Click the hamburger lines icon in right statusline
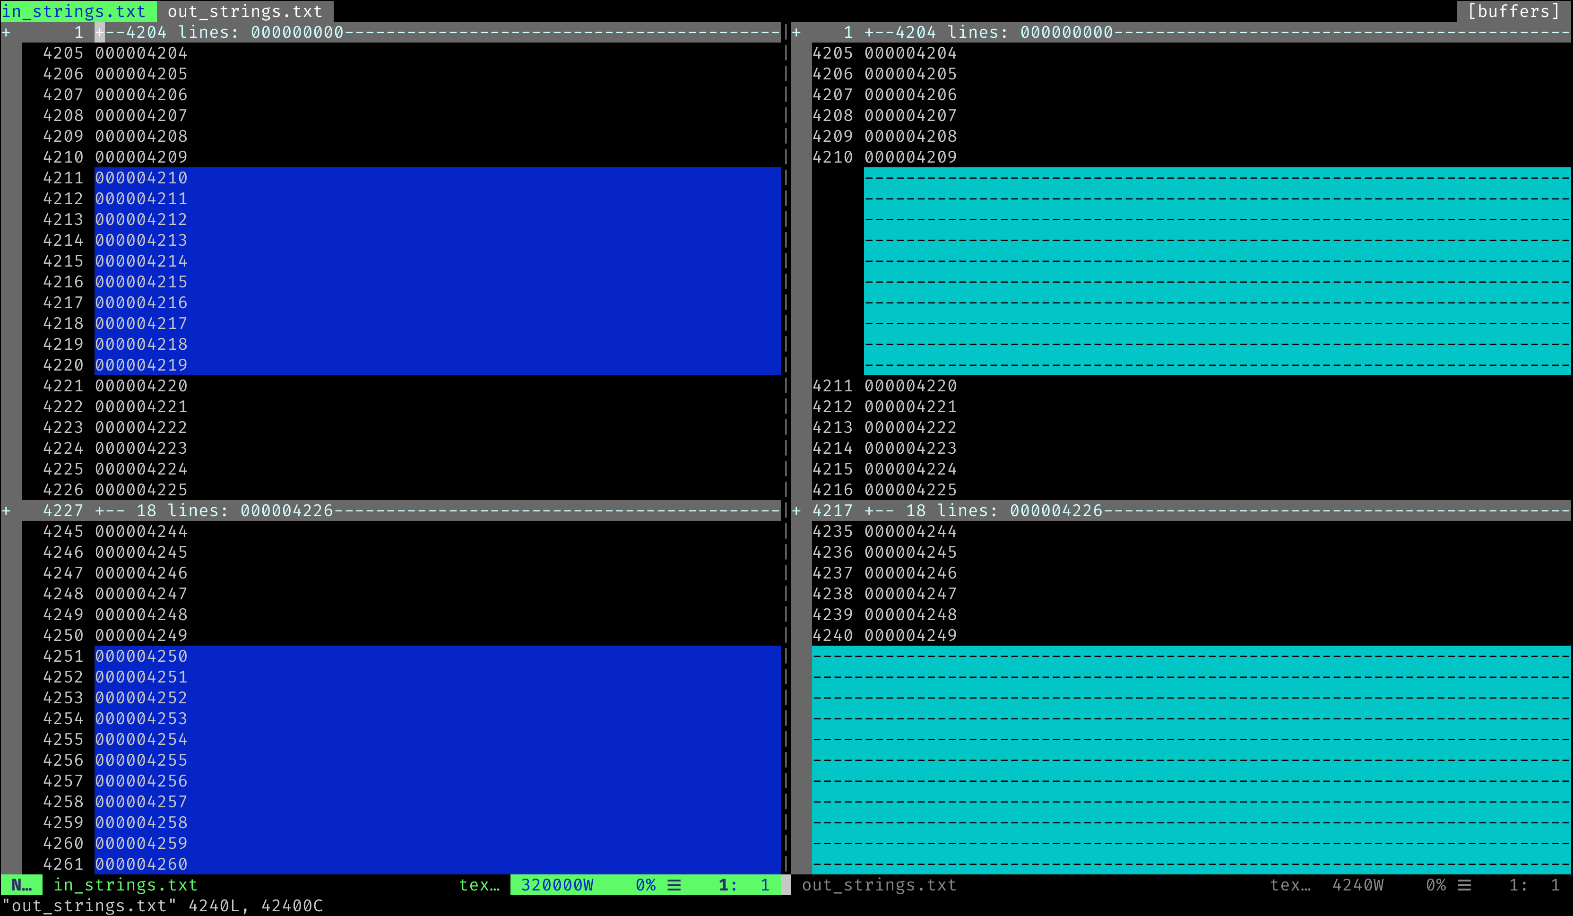Viewport: 1573px width, 916px height. 1464,885
